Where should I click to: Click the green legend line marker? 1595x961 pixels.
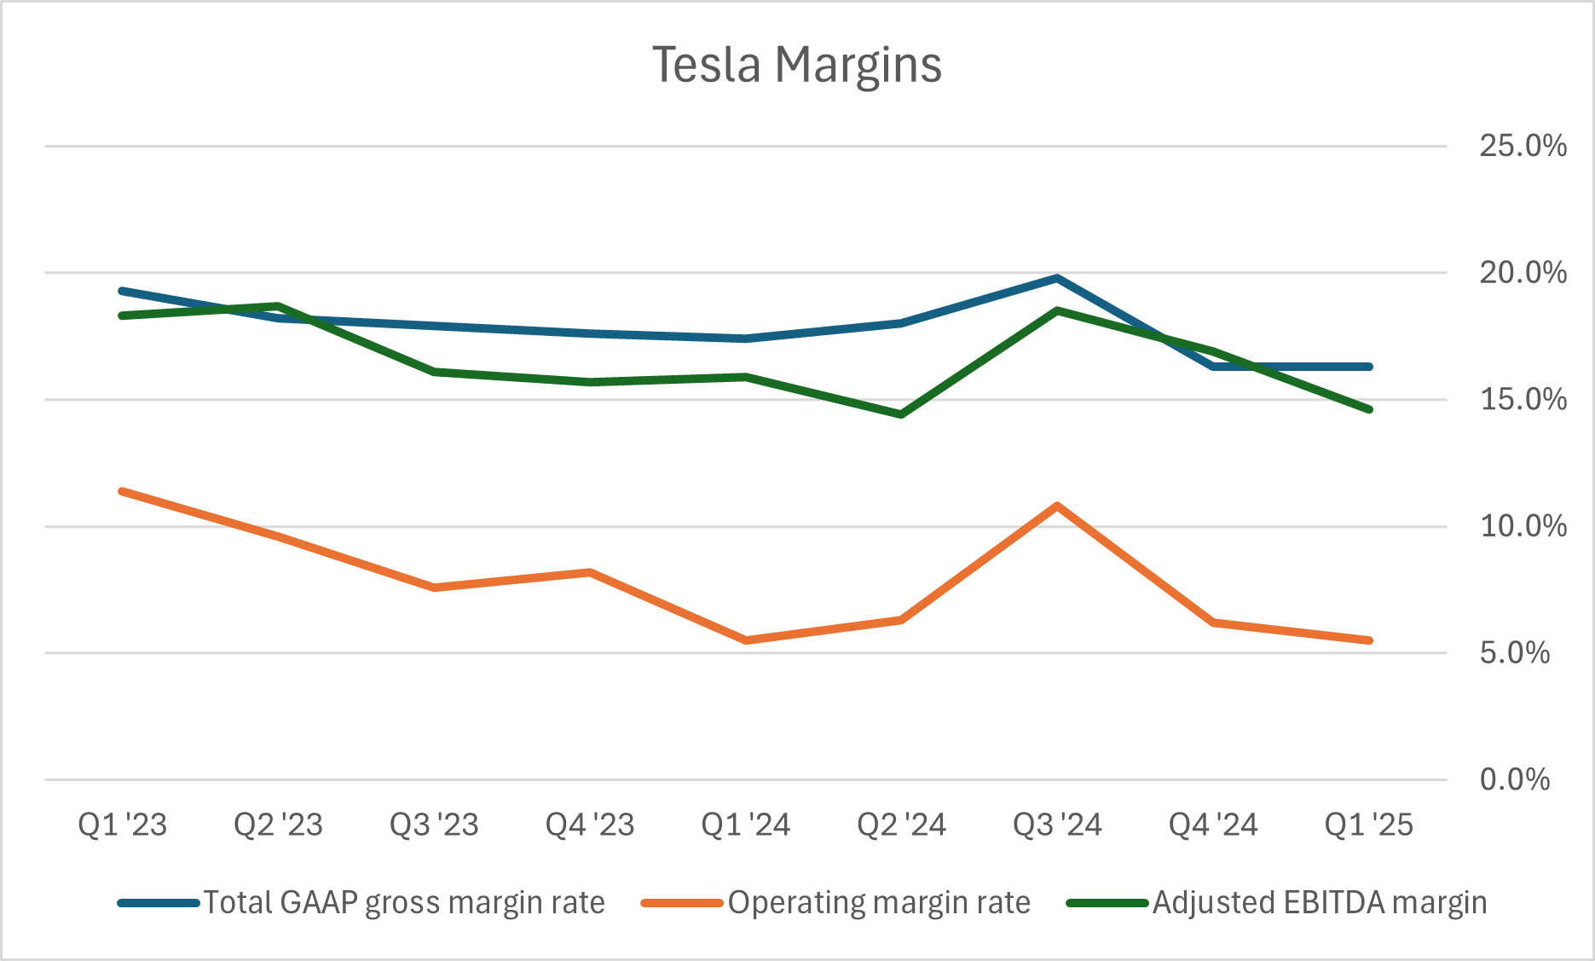point(1107,903)
